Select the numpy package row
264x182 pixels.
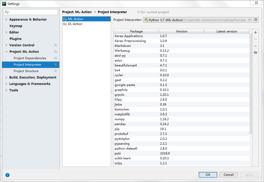coord(181,119)
